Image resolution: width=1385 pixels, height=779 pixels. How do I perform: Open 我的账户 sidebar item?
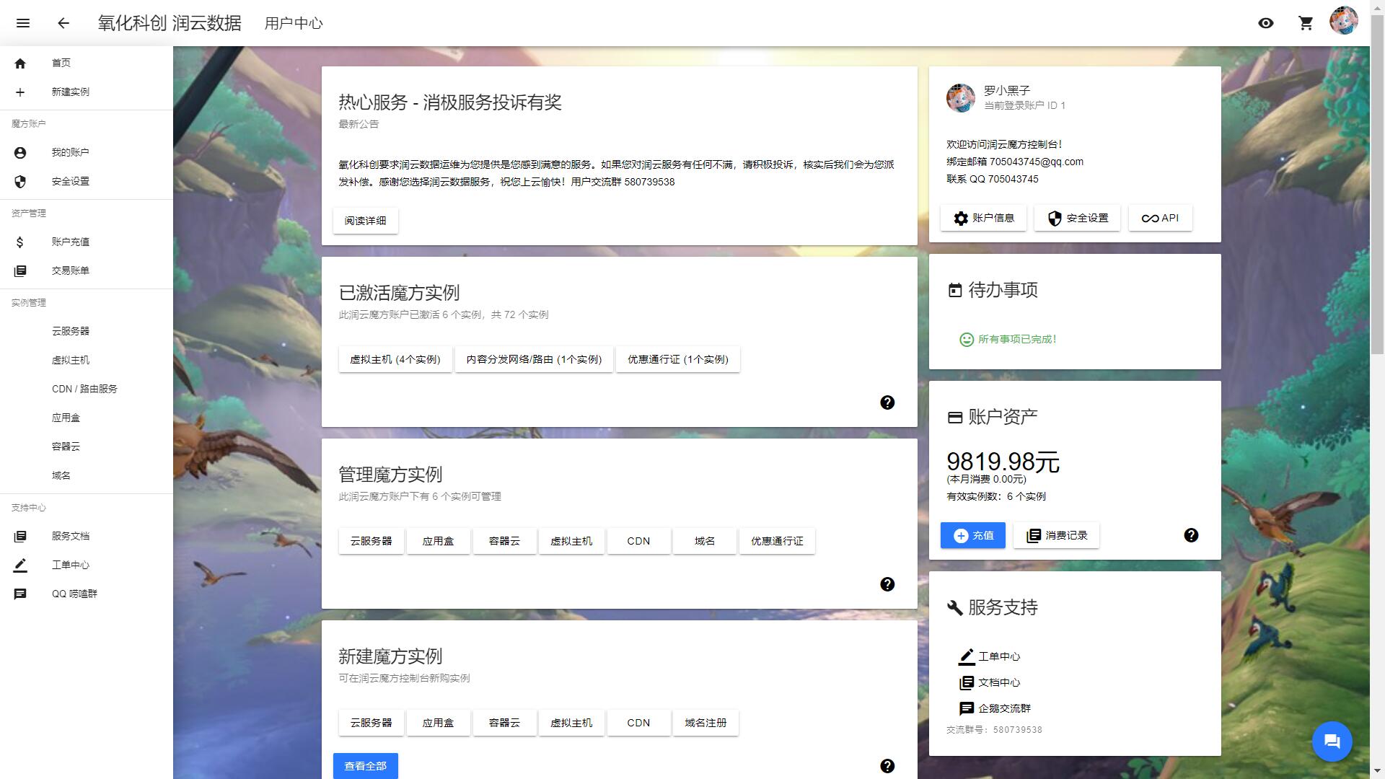87,152
